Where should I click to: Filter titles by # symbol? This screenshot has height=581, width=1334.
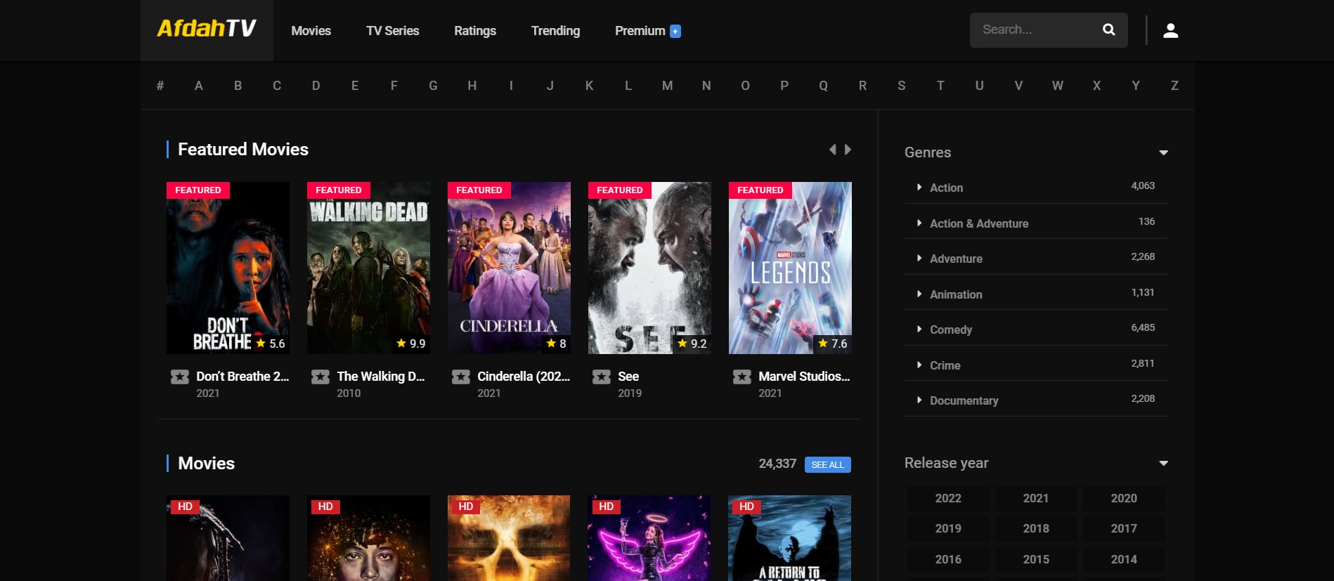(160, 86)
